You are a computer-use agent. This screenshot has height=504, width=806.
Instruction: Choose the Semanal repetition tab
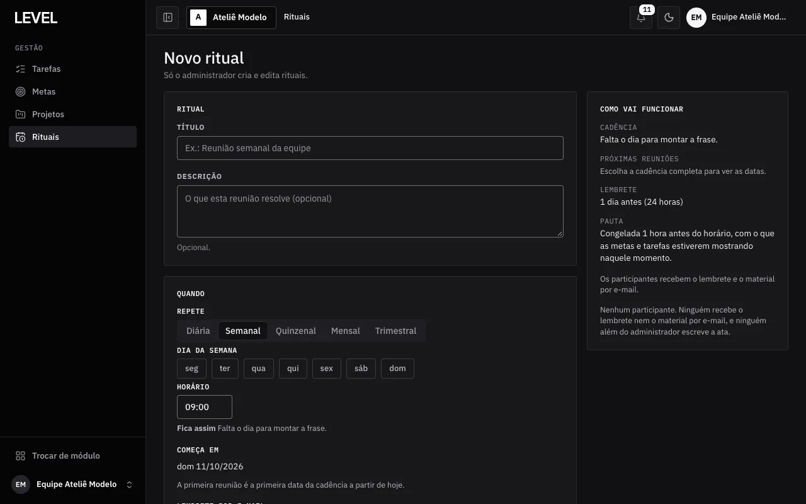[243, 331]
